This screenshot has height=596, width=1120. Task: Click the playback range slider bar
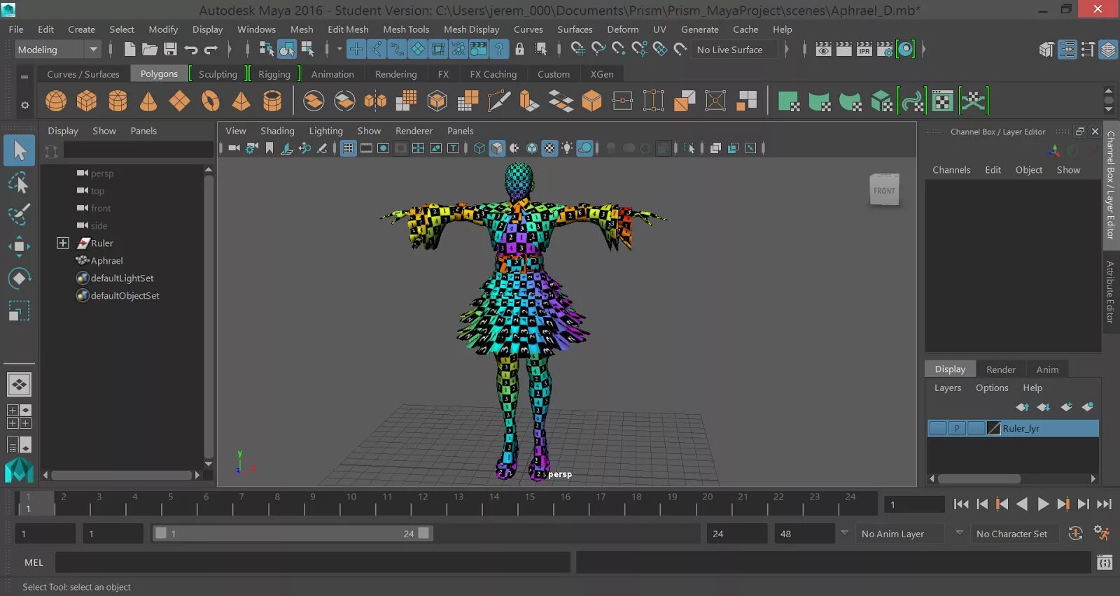[293, 534]
